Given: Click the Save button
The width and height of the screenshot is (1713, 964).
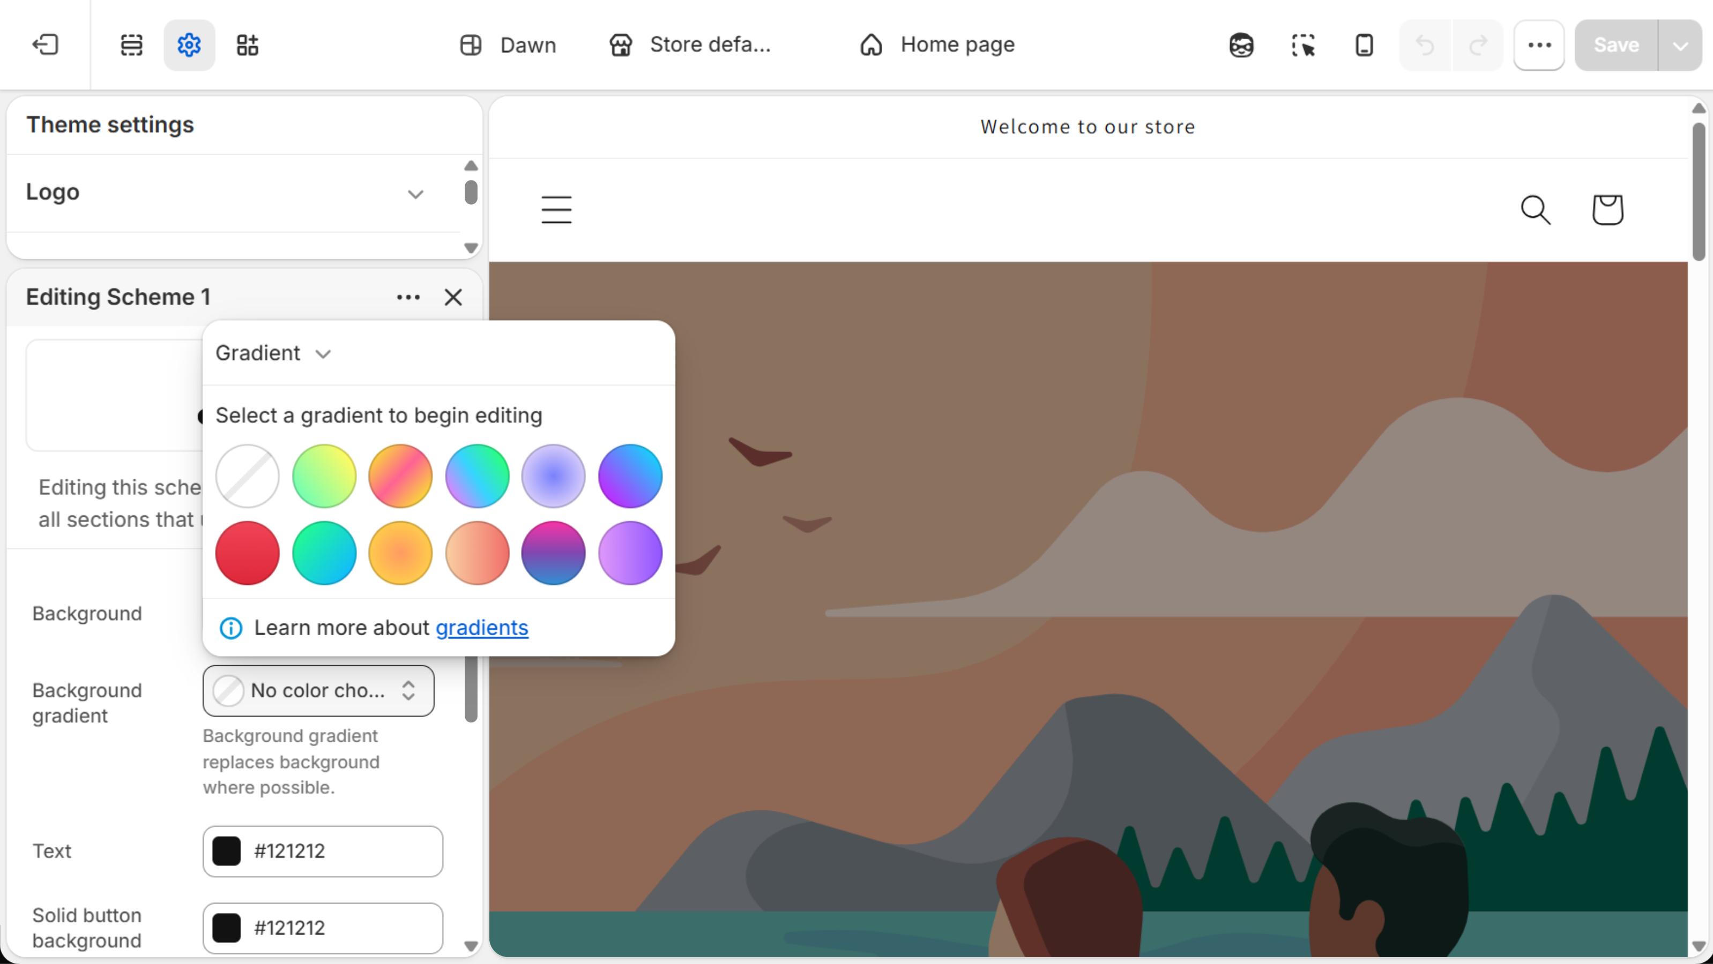Looking at the screenshot, I should (x=1616, y=44).
